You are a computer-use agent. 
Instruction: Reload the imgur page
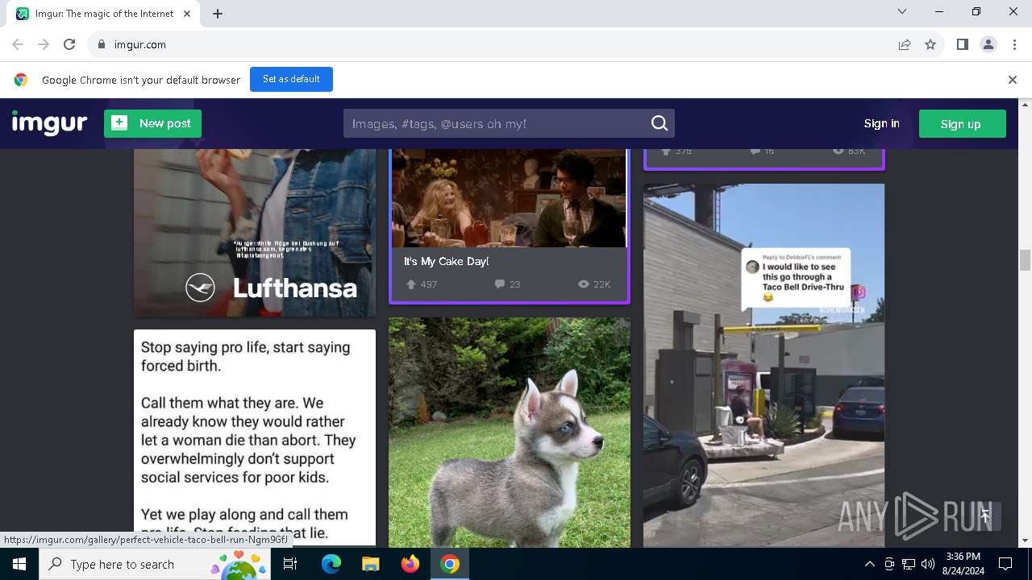click(69, 44)
